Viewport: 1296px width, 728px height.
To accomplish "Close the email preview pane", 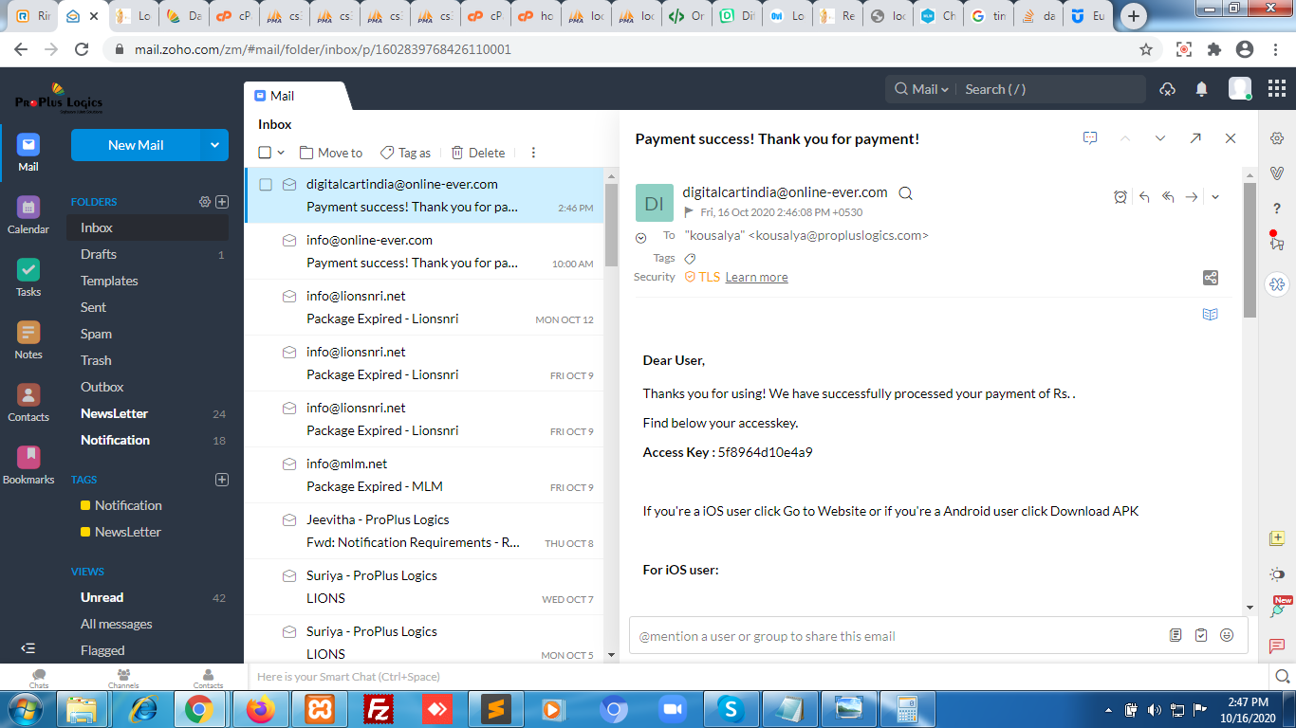I will pyautogui.click(x=1231, y=138).
